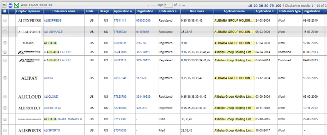Show 50 results per page
This screenshot has width=327, height=135.
(x=266, y=6)
